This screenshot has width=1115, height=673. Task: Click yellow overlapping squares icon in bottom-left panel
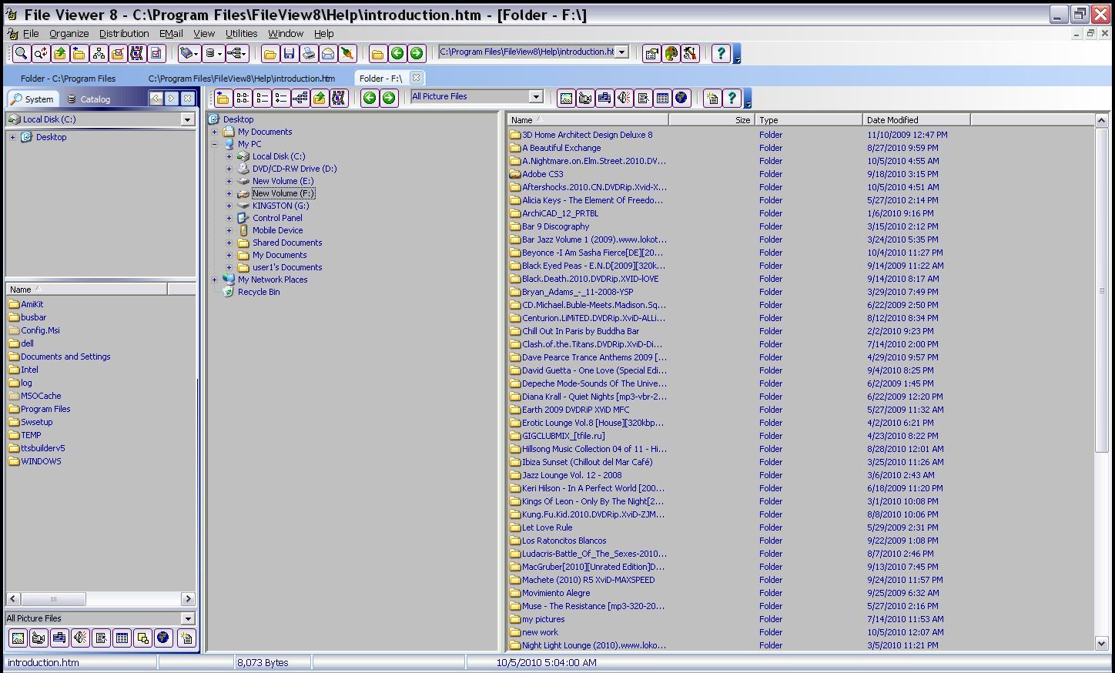(142, 638)
